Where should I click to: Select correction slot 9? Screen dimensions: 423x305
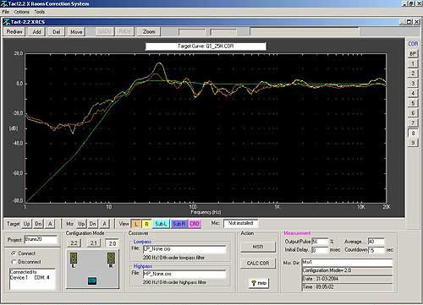coord(413,143)
